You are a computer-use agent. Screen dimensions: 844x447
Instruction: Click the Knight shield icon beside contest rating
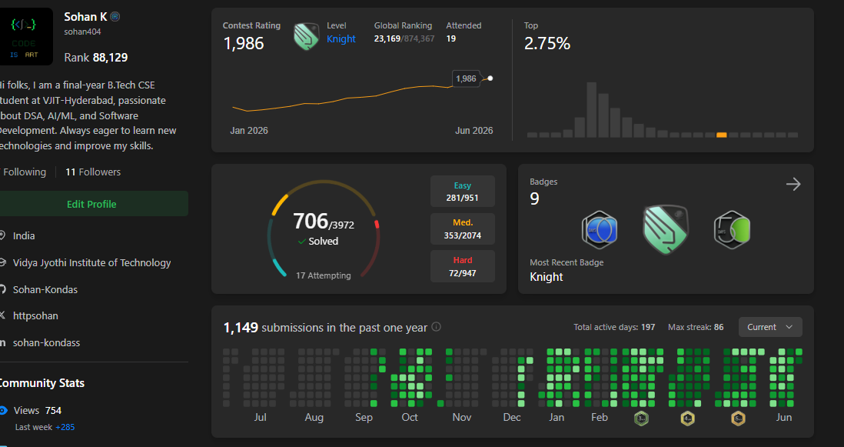coord(306,37)
